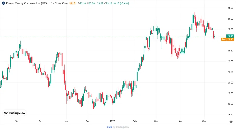Click the C23.18 close value in legend
This screenshot has height=130, width=236.
(108, 3)
